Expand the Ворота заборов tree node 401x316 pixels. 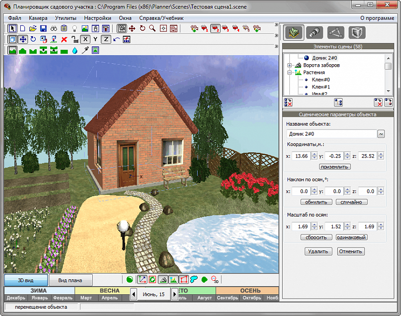[289, 65]
